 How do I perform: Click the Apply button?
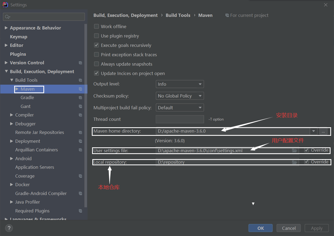(317, 228)
